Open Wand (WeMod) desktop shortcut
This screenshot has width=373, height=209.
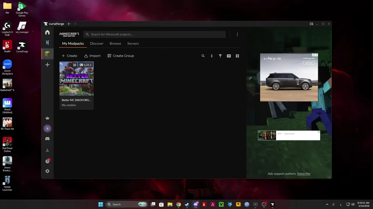pos(7,106)
